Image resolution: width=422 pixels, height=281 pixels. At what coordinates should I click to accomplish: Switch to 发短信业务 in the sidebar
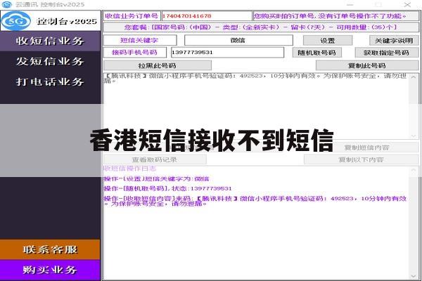(x=50, y=61)
